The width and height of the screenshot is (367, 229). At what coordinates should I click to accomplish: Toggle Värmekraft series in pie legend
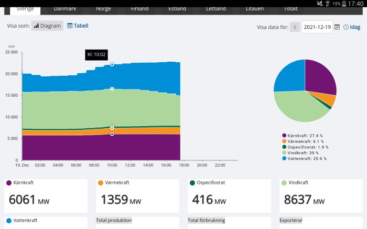point(303,142)
